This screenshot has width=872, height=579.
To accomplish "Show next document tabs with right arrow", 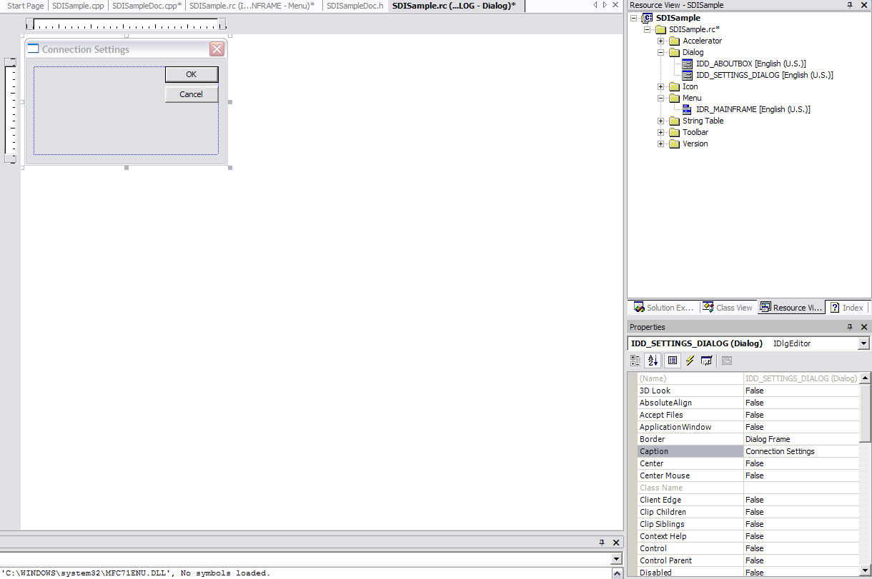I will point(605,5).
